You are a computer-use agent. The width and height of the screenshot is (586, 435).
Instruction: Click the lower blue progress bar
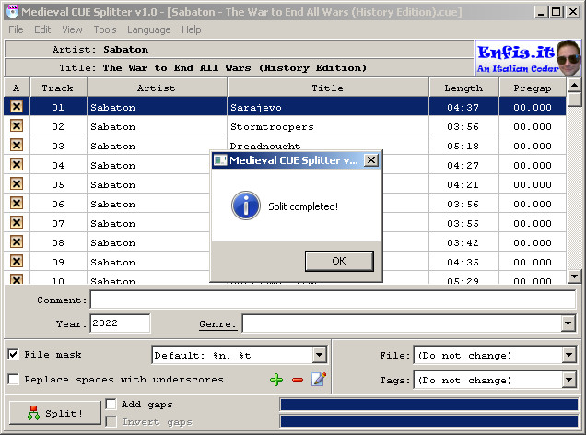point(429,421)
